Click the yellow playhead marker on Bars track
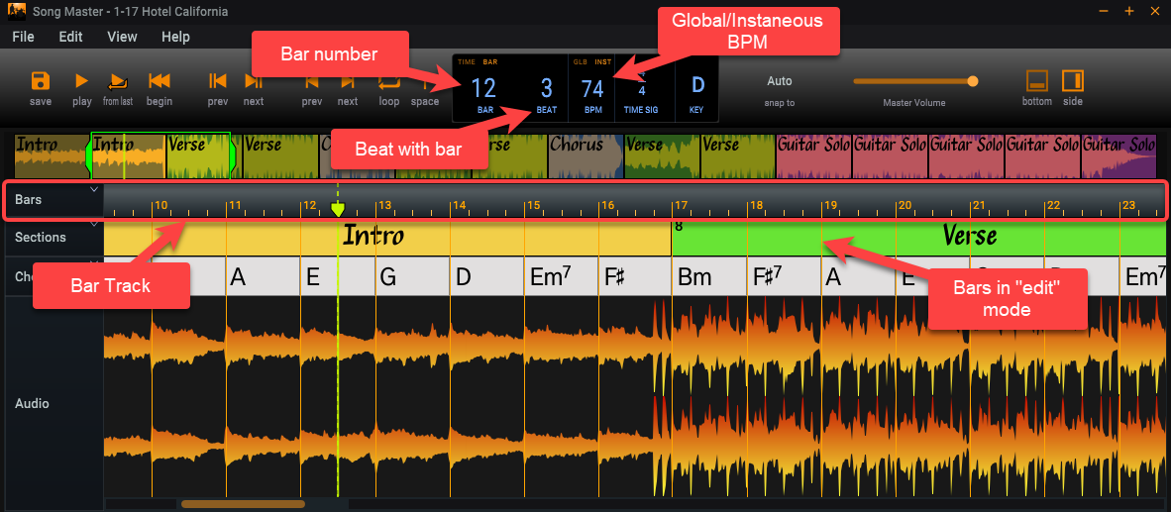 [x=338, y=210]
